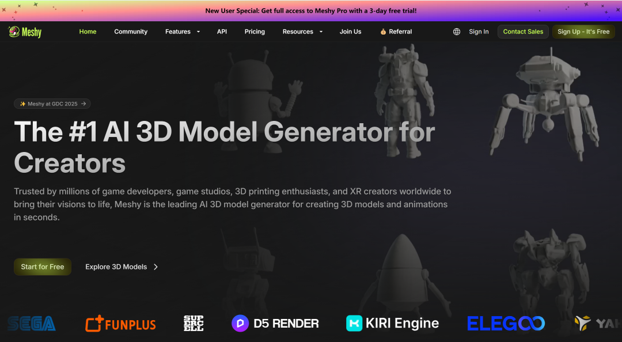Click the Contact Sales button

[523, 32]
